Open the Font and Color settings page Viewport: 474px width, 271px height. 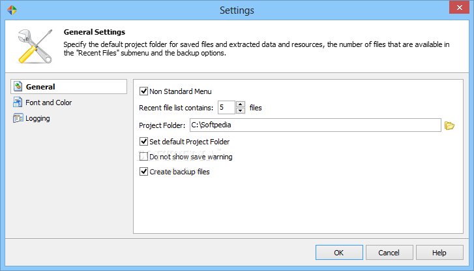[x=49, y=103]
